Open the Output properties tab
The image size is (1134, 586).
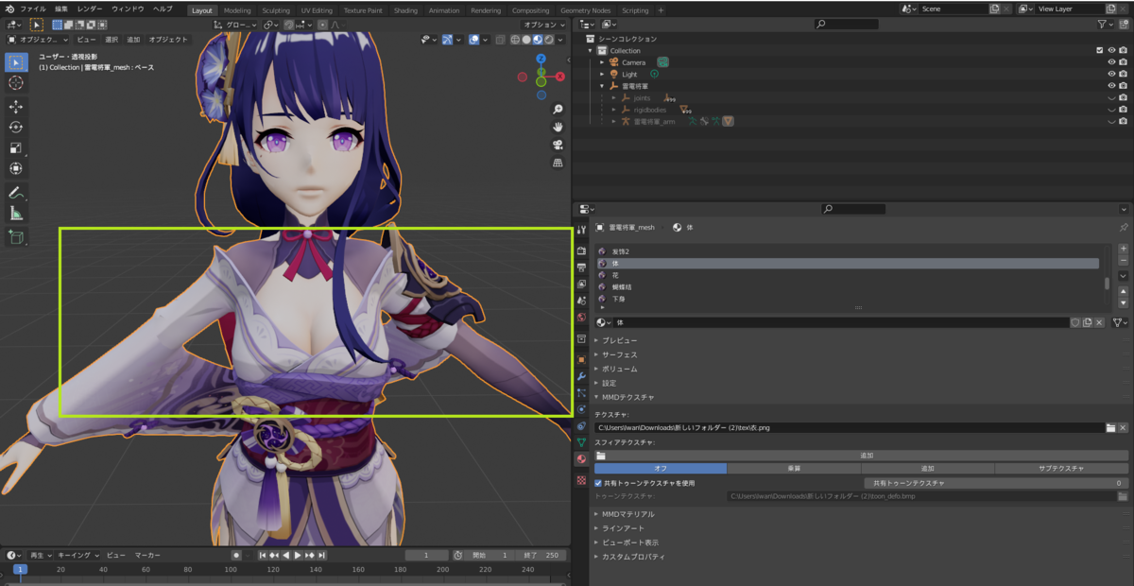(x=581, y=267)
